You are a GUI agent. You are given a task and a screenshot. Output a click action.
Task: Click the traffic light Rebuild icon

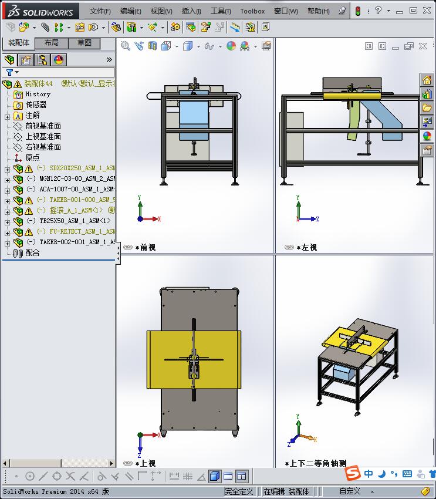[x=358, y=11]
